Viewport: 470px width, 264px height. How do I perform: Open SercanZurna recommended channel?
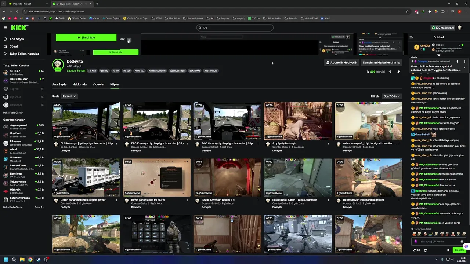tap(23, 167)
